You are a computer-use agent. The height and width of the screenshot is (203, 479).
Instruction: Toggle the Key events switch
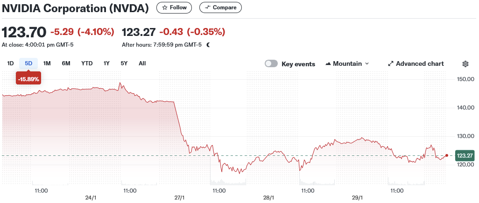point(271,64)
